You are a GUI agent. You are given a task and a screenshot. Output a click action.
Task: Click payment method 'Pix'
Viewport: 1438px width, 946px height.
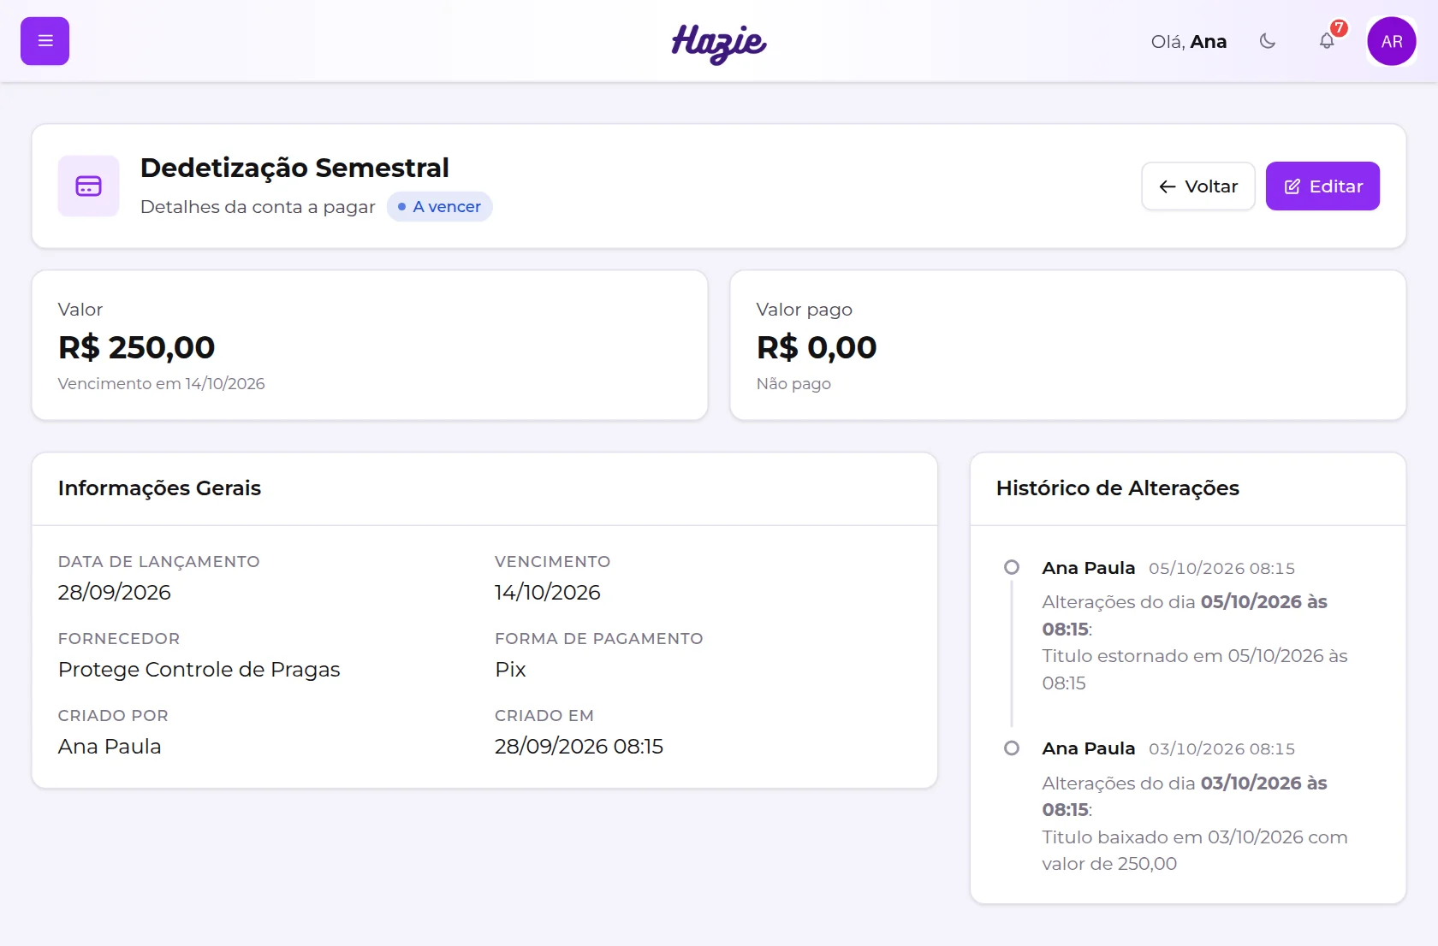[510, 669]
